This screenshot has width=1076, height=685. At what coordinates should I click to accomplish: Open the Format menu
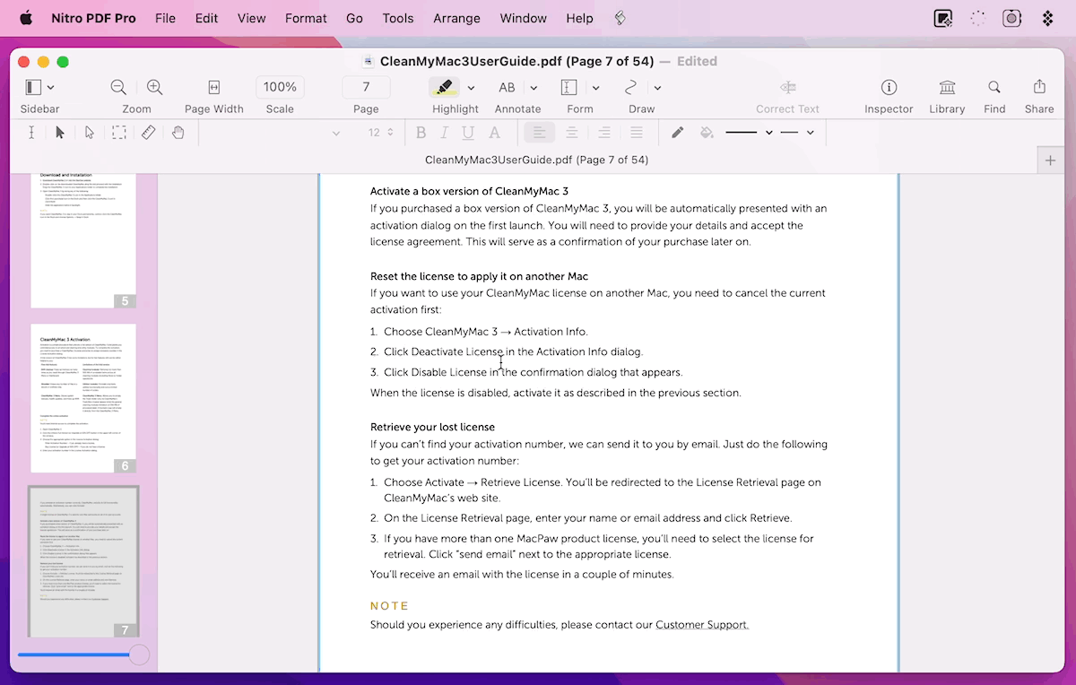click(306, 18)
